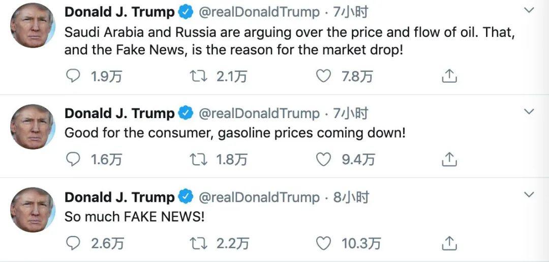Open the 8小时 timestamp on the last tweet
Image resolution: width=549 pixels, height=262 pixels.
[351, 197]
